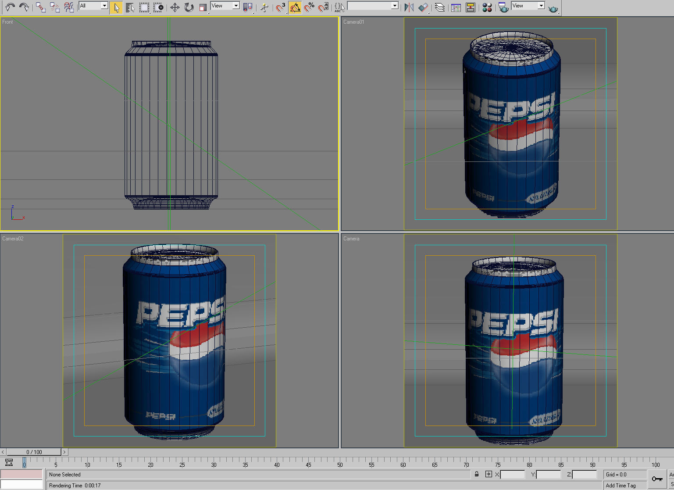The height and width of the screenshot is (490, 674).
Task: Click the Align tool icon
Action: [423, 7]
